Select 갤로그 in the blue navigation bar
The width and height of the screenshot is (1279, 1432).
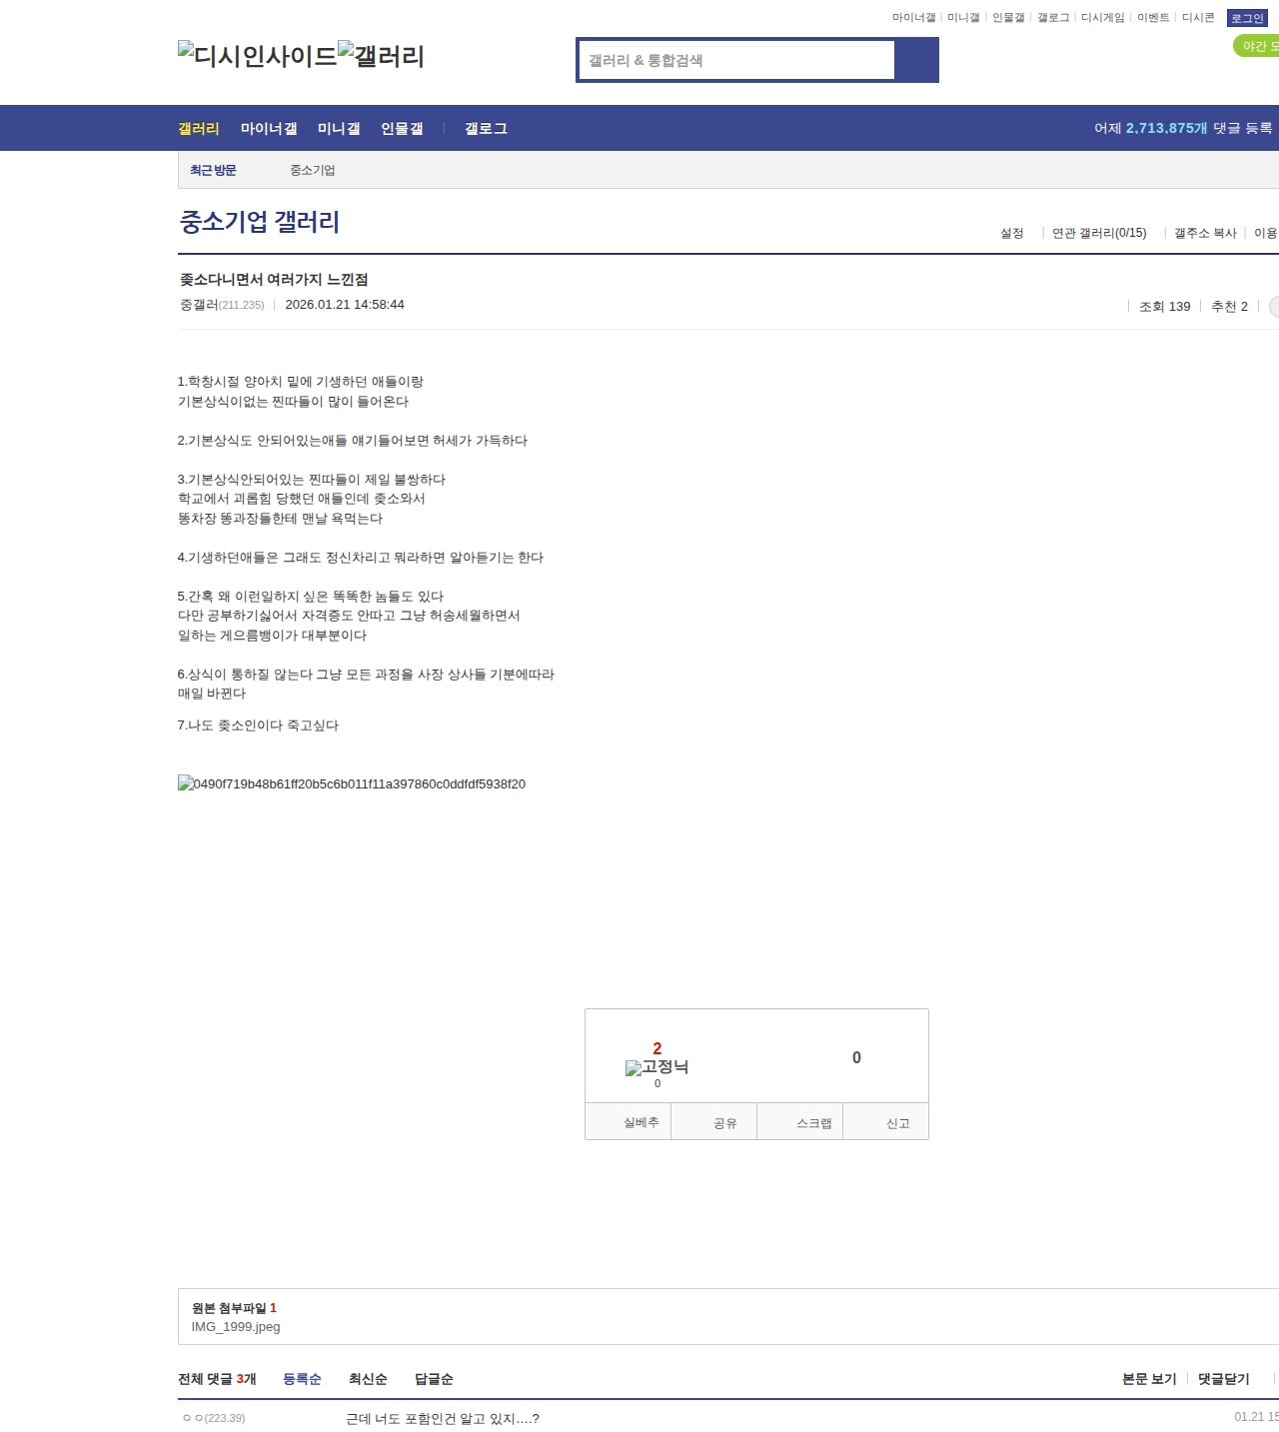[486, 129]
